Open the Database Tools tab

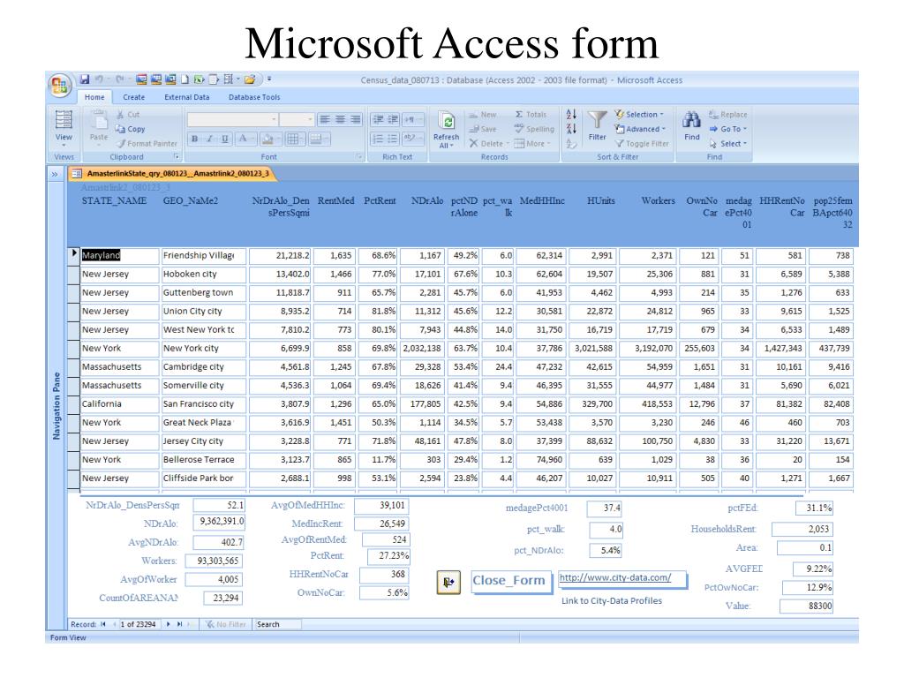click(x=254, y=97)
